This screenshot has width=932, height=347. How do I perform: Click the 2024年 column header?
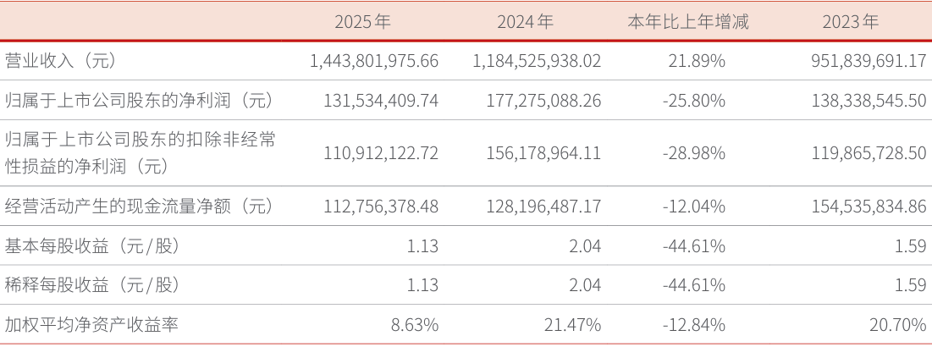[x=525, y=22]
